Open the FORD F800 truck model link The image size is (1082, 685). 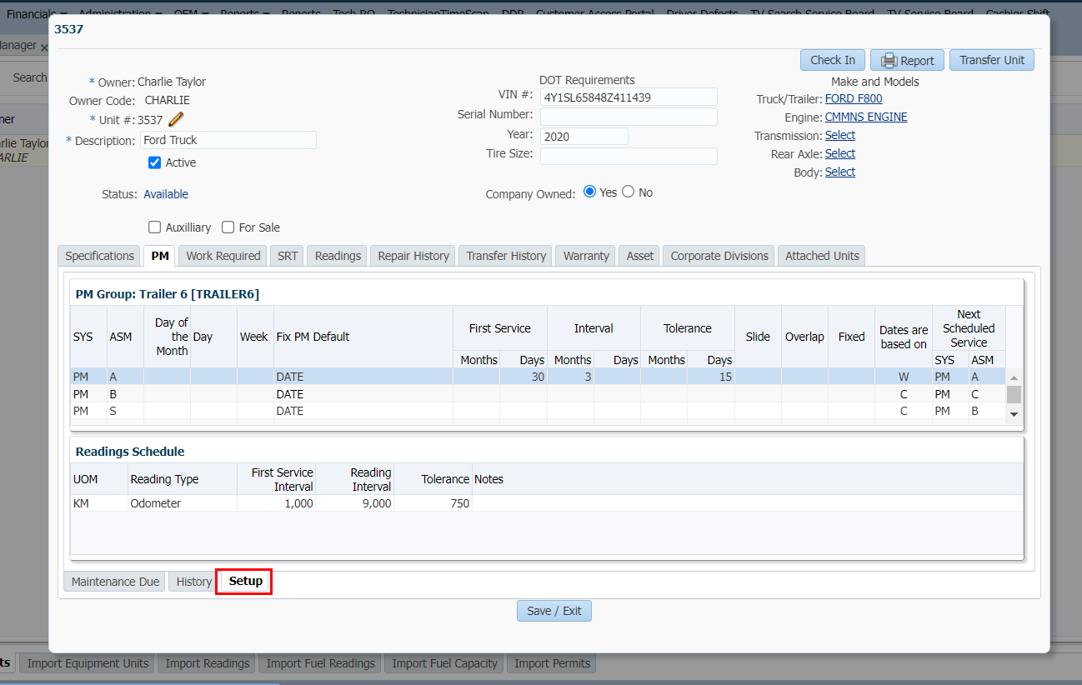pos(853,98)
